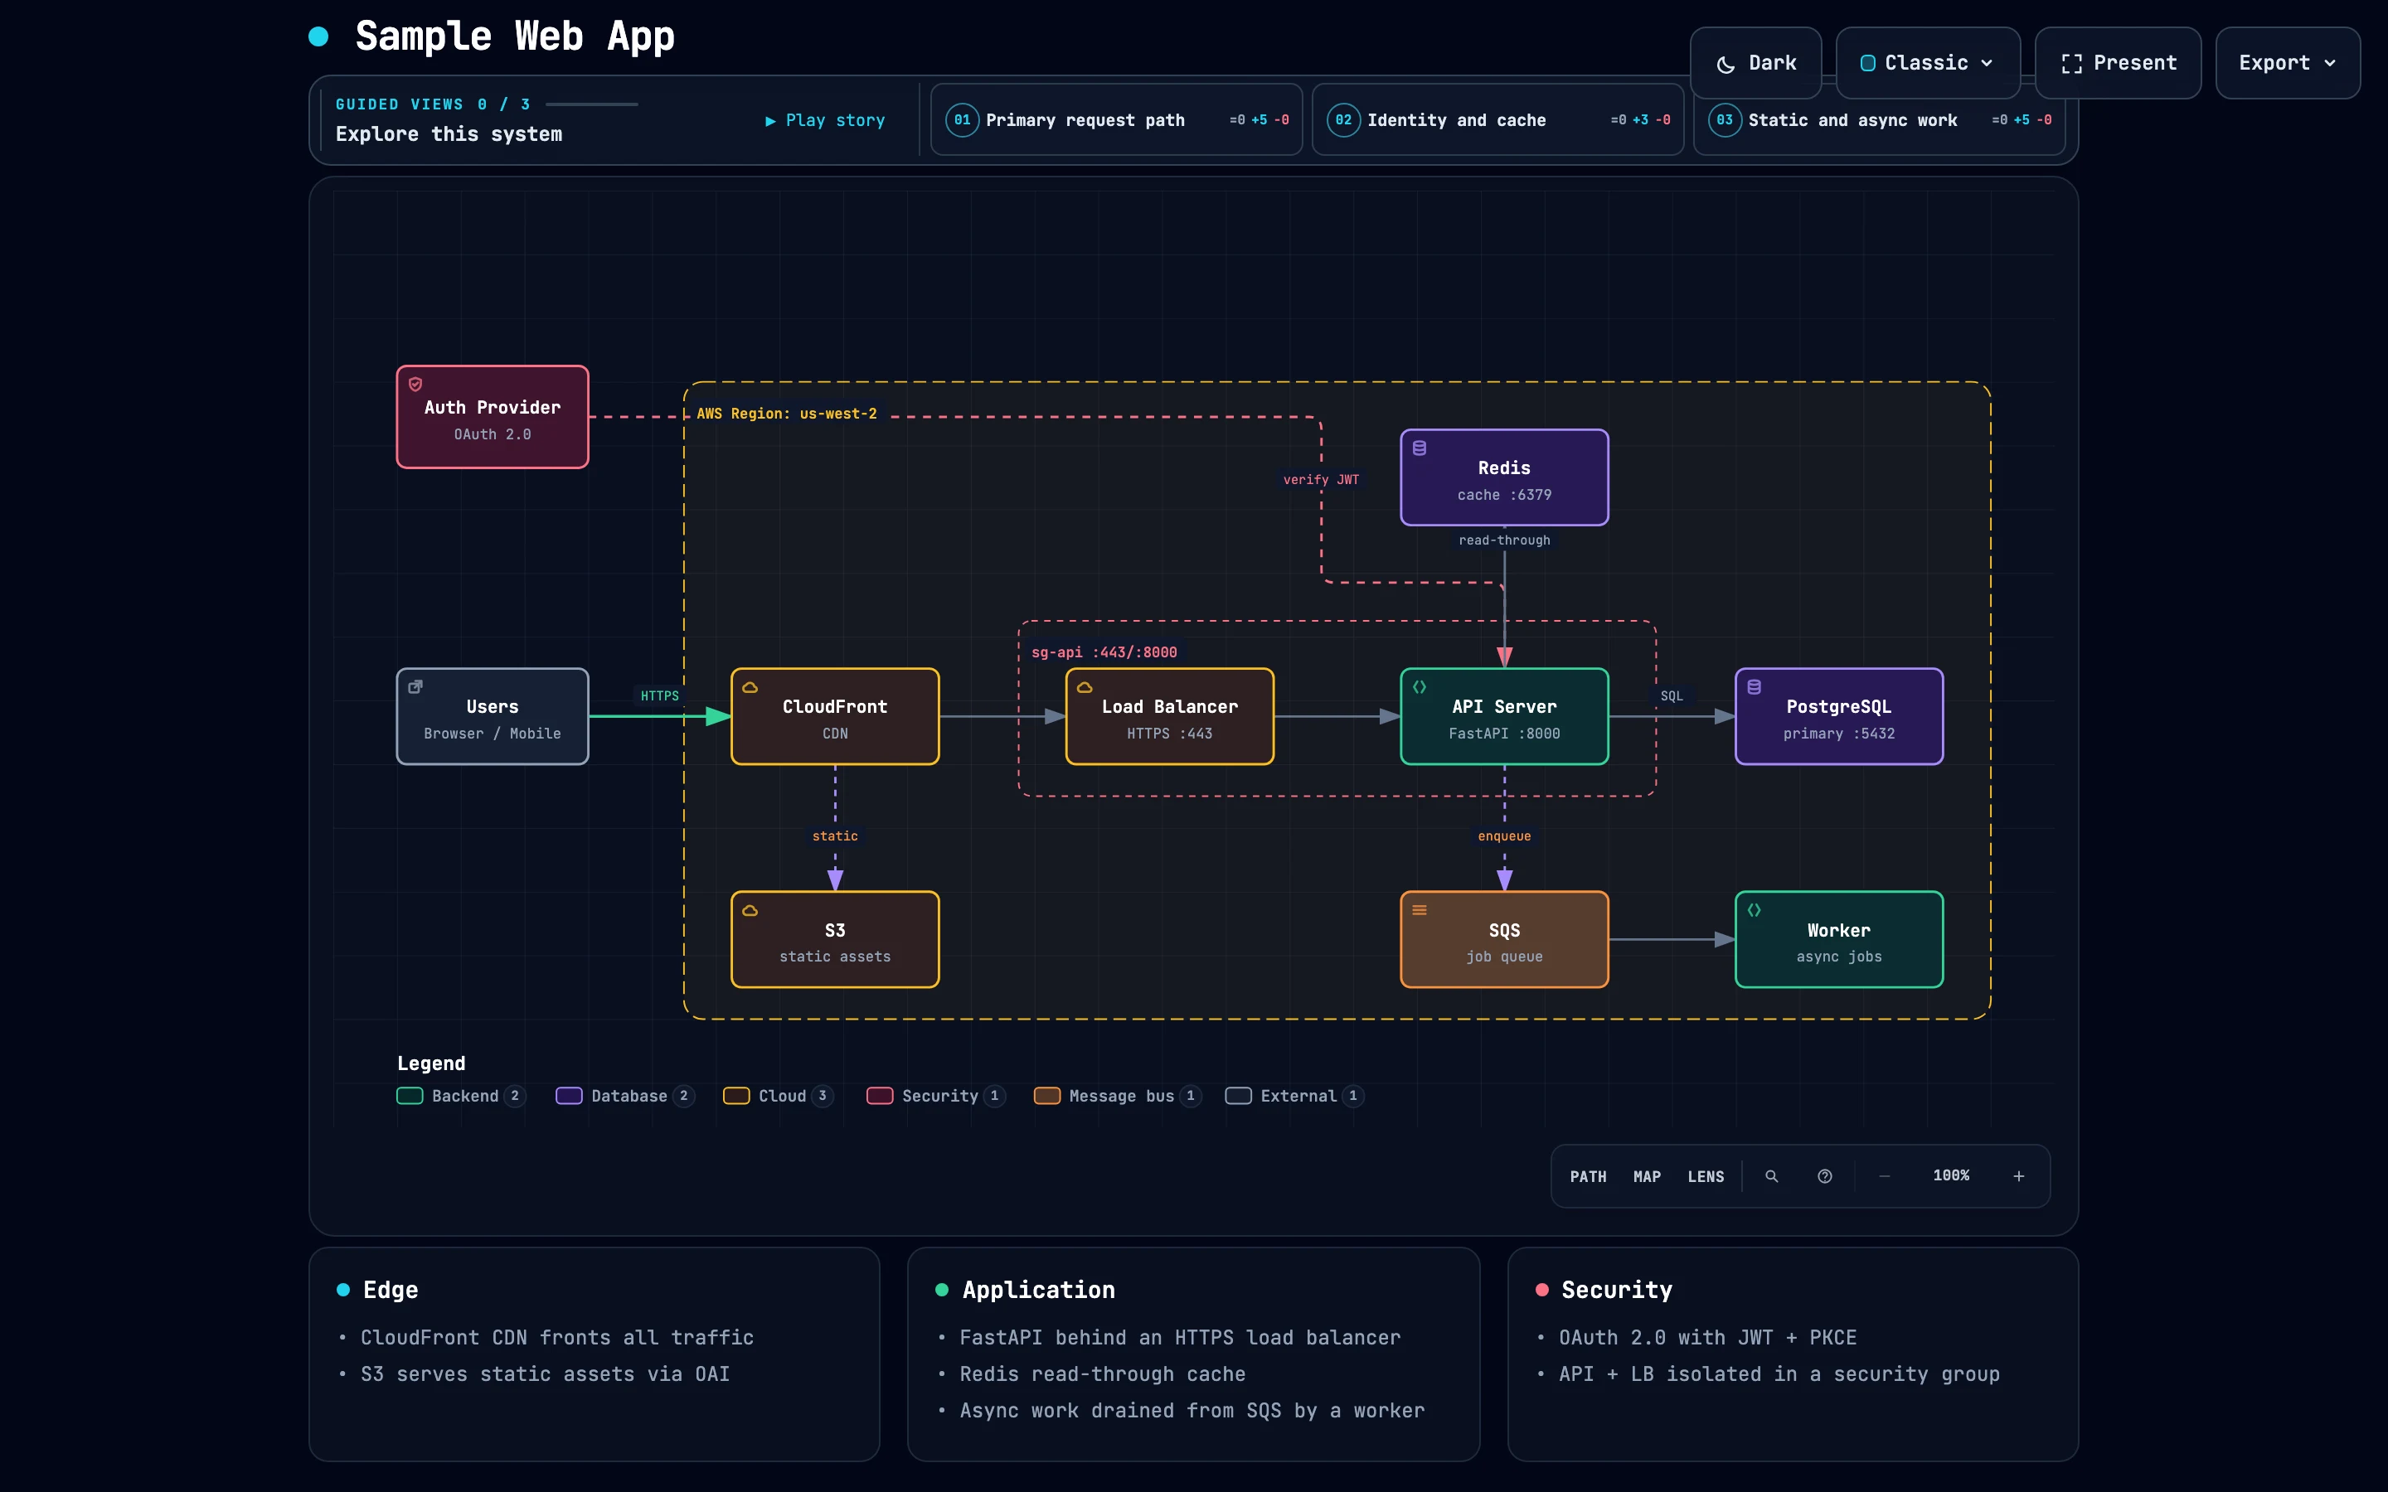Click the HTTPS edge label

660,695
